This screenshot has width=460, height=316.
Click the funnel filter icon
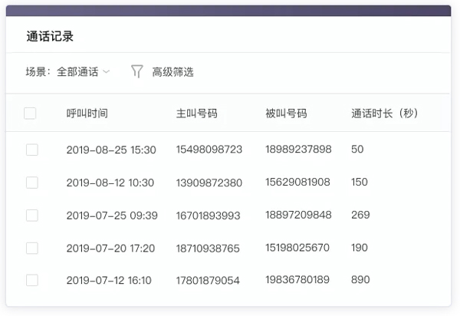click(x=136, y=72)
